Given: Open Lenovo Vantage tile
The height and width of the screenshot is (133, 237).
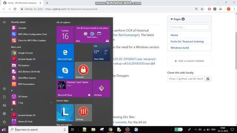Looking at the screenshot, I should coord(65,113).
